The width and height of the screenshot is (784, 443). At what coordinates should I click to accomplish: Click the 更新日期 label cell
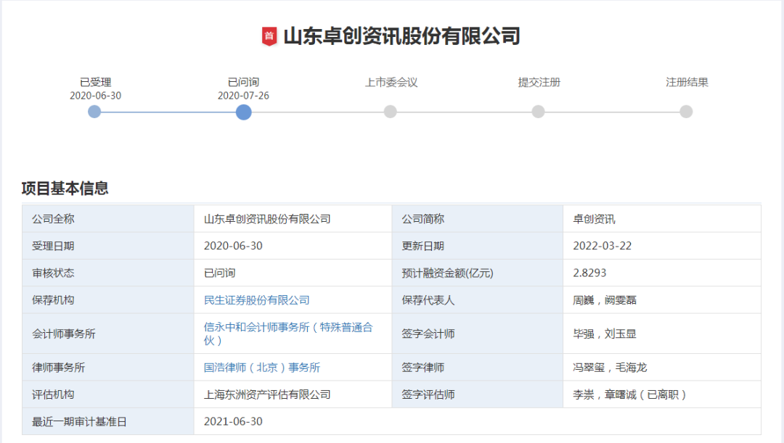478,246
